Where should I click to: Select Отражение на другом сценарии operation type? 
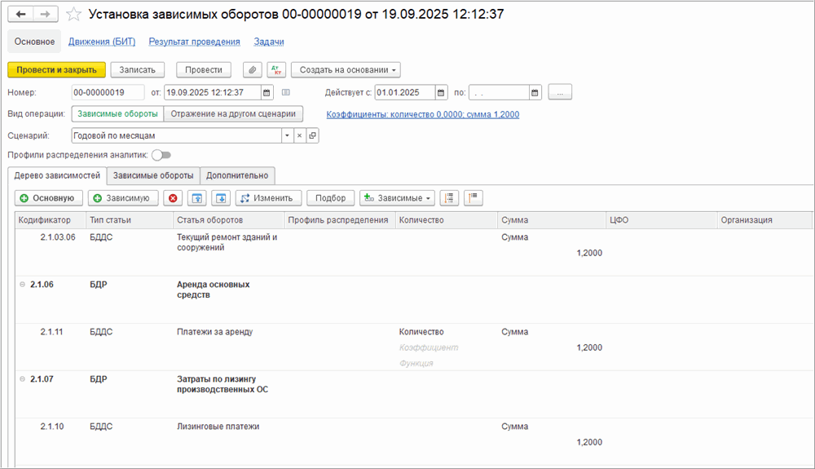pos(234,114)
